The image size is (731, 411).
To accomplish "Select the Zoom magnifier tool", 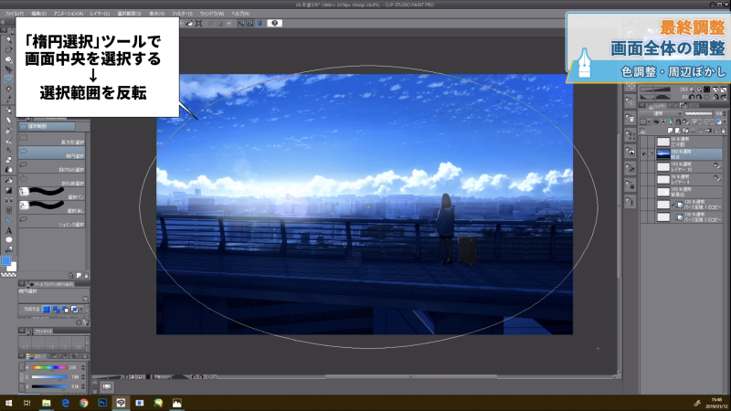I will (8, 40).
